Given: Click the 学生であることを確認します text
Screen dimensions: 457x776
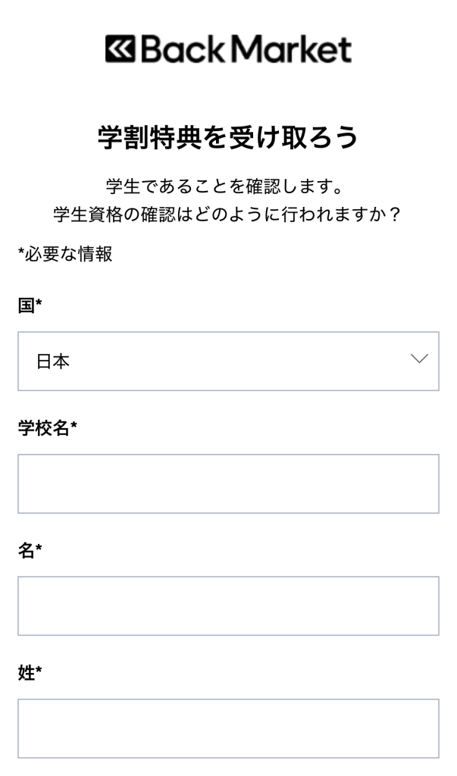Looking at the screenshot, I should tap(227, 185).
